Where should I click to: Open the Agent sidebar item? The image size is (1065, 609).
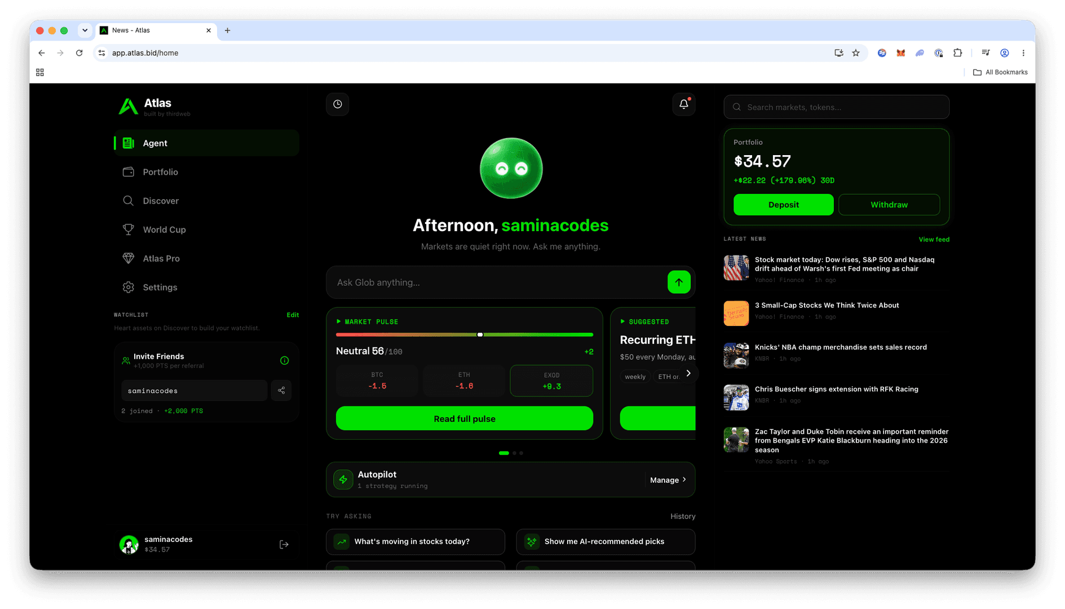(206, 143)
